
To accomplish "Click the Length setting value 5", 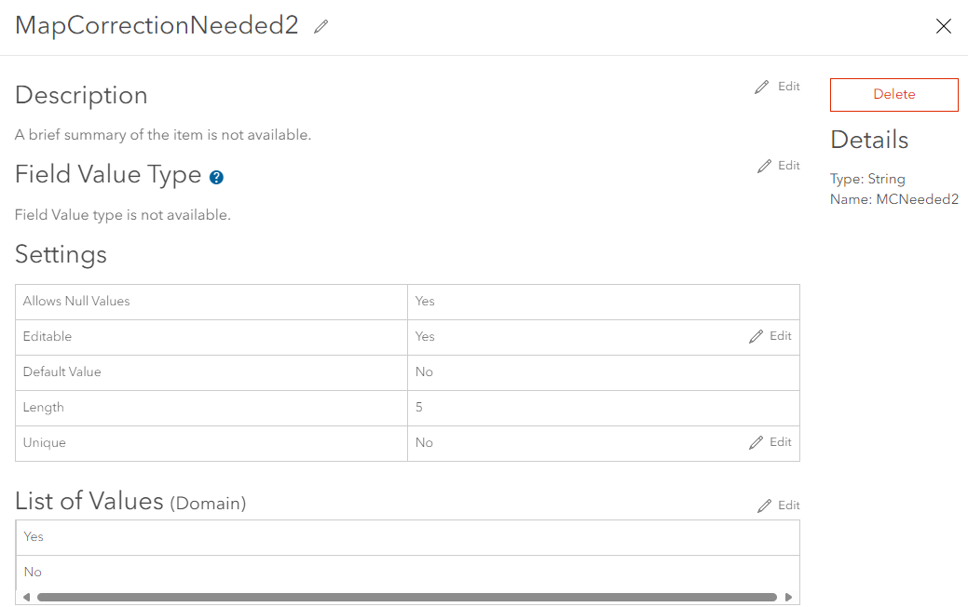I will [x=419, y=408].
